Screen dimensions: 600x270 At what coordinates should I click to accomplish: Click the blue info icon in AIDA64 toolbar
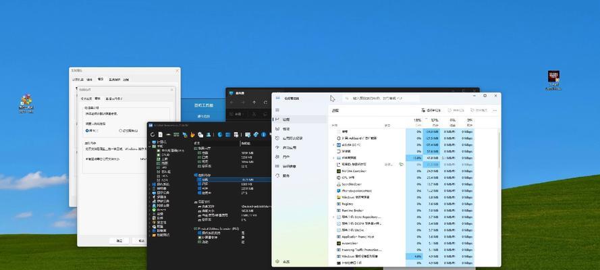(x=264, y=134)
